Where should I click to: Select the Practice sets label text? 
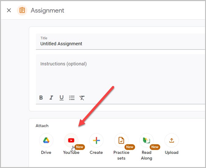coord(121,155)
